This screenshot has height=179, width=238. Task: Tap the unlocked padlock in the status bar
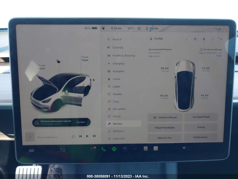[103, 28]
